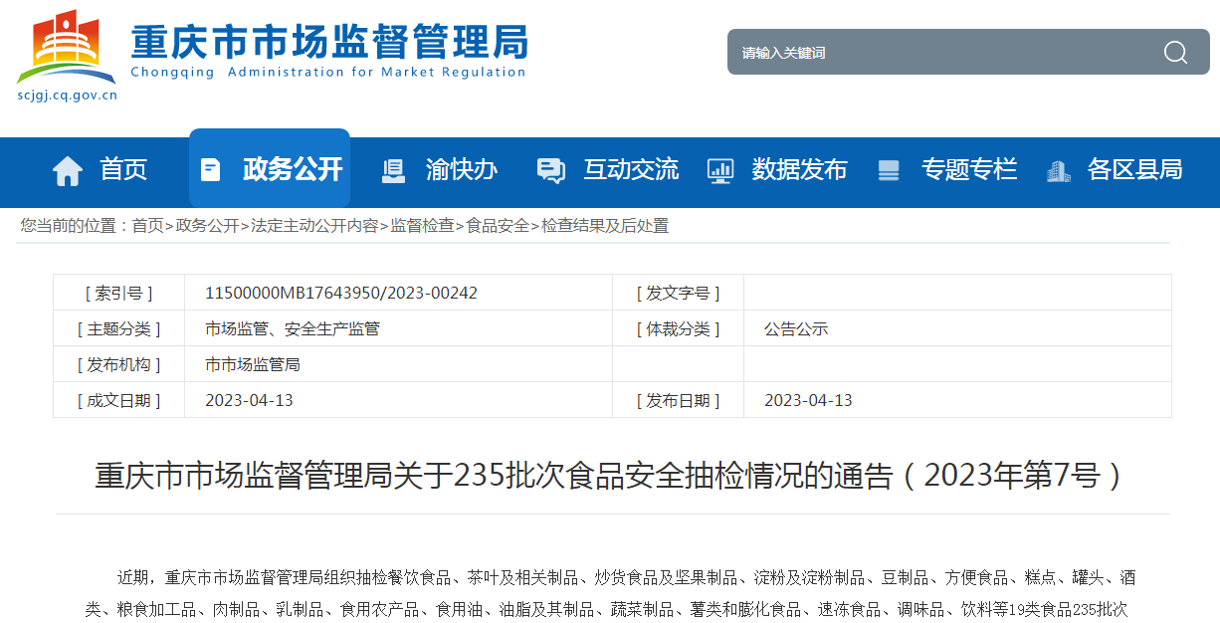
Task: Click the 体裁分类 label cell
Action: tap(678, 328)
